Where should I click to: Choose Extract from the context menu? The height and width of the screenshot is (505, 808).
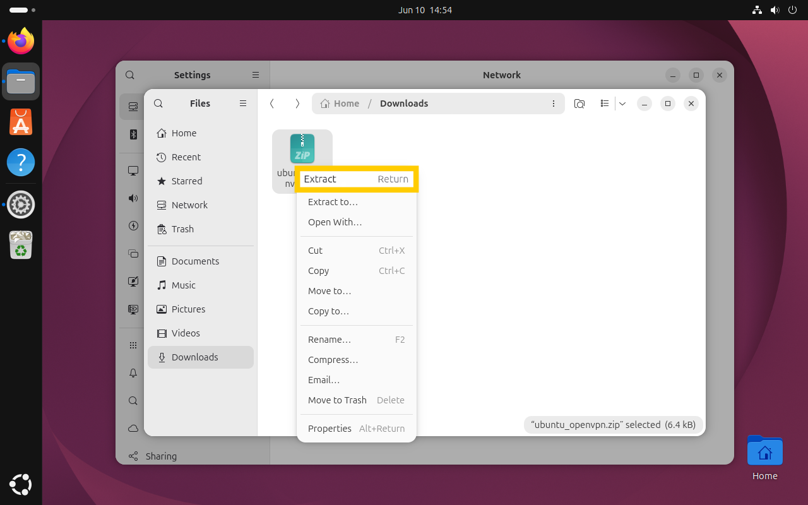(x=356, y=179)
